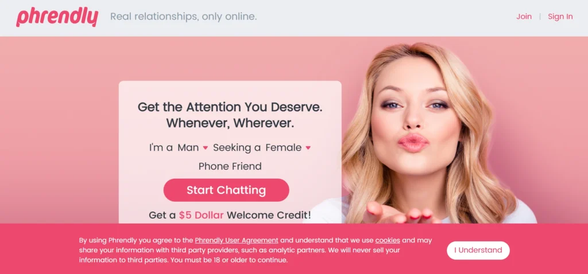Click the cookie consent banner text

tap(256, 250)
